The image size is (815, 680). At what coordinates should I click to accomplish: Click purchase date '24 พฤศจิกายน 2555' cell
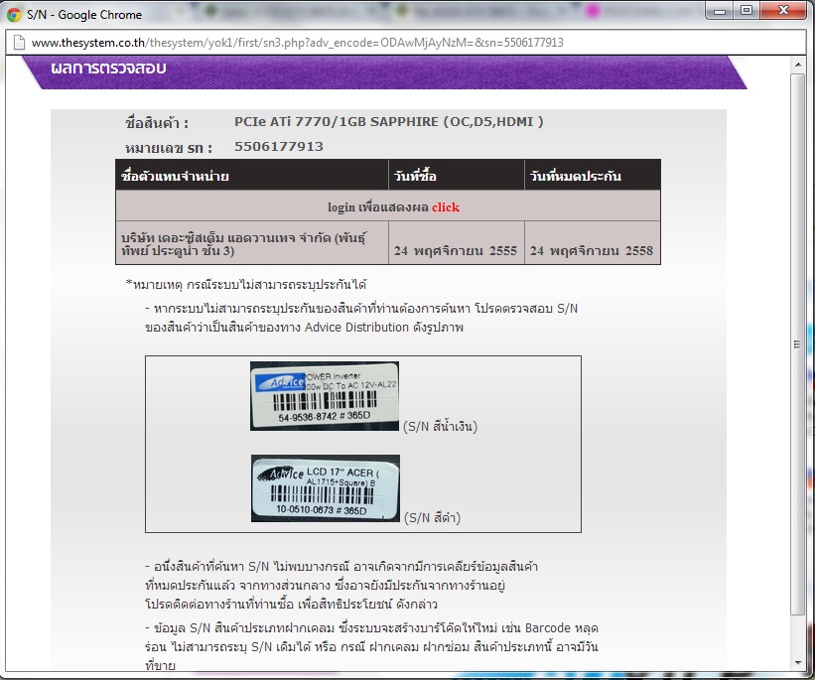pyautogui.click(x=456, y=243)
